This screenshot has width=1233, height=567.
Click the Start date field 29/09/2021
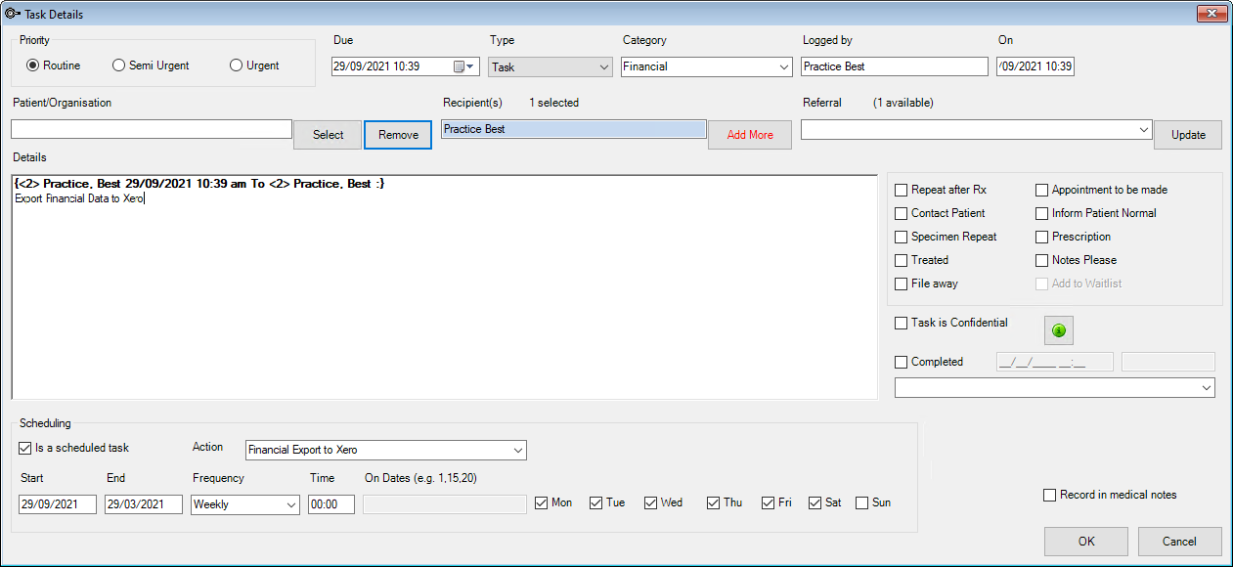pos(58,504)
